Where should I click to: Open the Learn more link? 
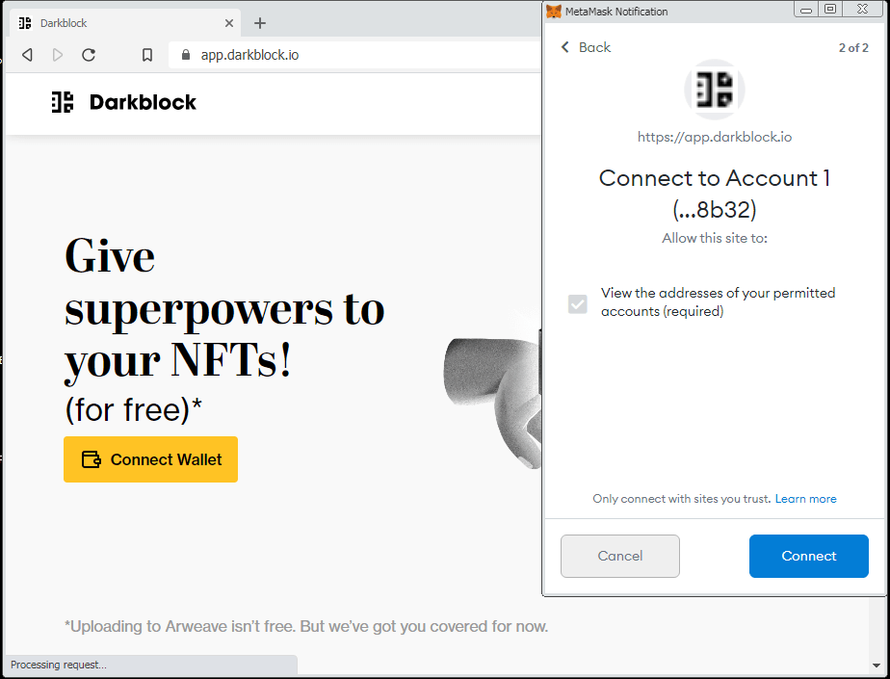click(805, 499)
